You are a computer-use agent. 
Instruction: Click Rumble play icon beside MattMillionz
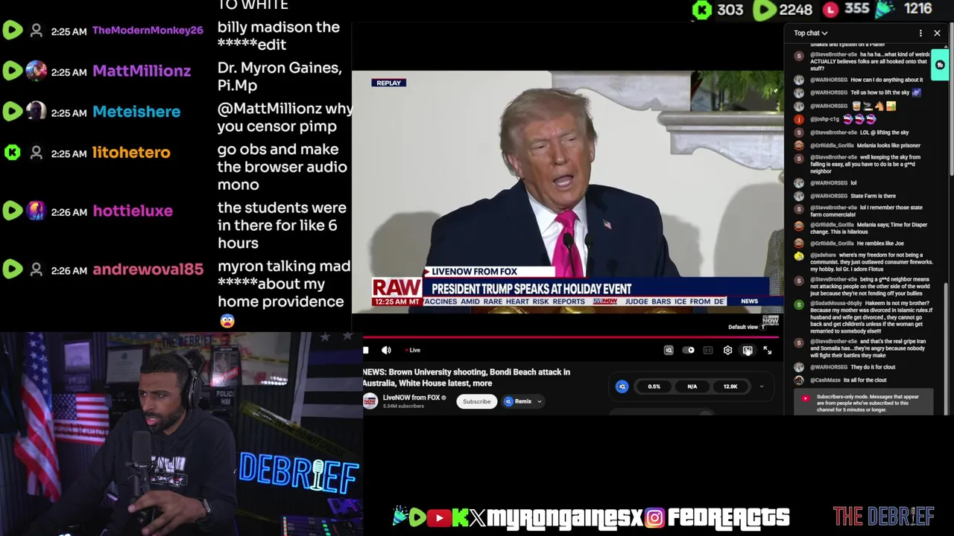12,71
